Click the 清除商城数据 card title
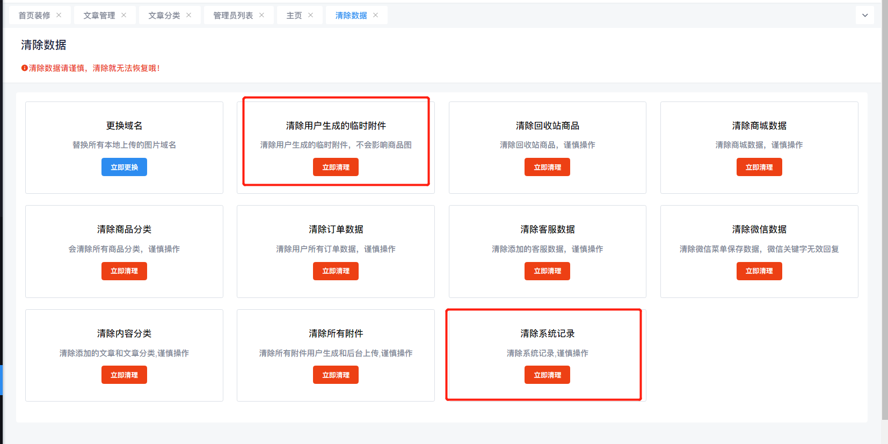 click(x=759, y=126)
